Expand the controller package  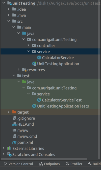(x=29, y=45)
